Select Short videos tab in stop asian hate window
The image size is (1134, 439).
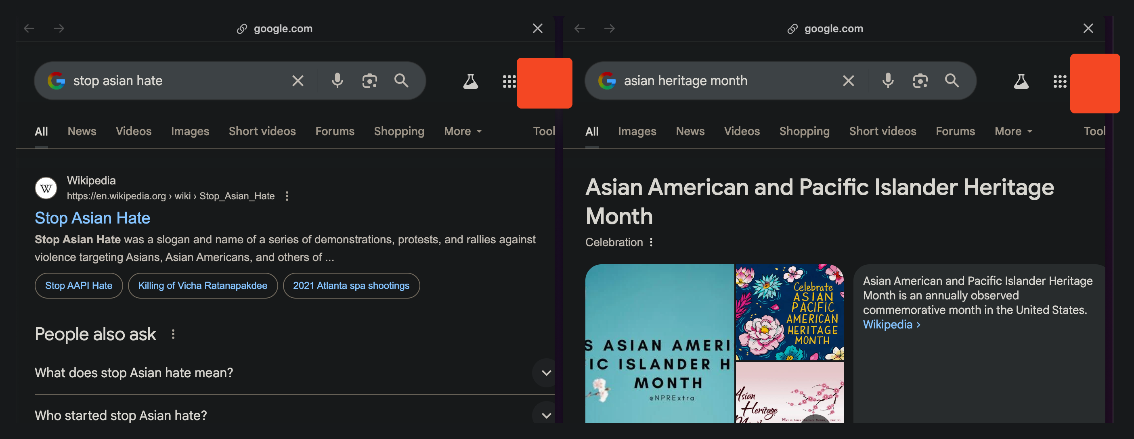pos(262,132)
